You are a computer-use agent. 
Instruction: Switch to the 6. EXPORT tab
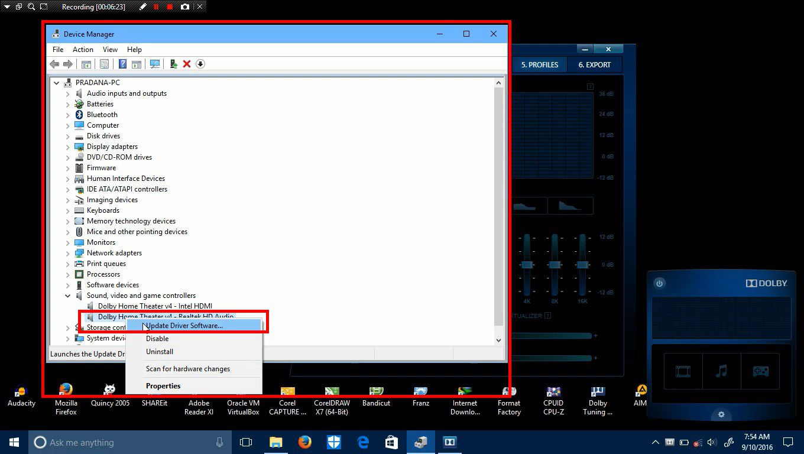pos(595,64)
